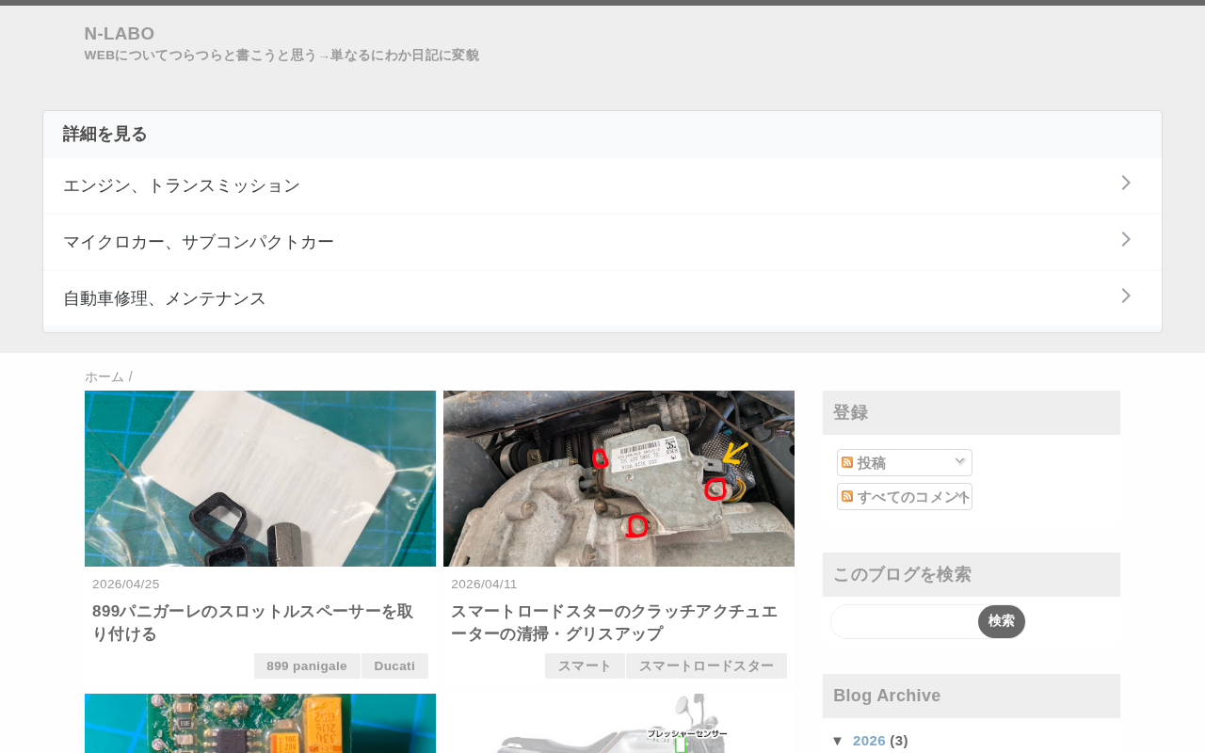
Task: Click the 投稿 feed label
Action: coord(872,463)
